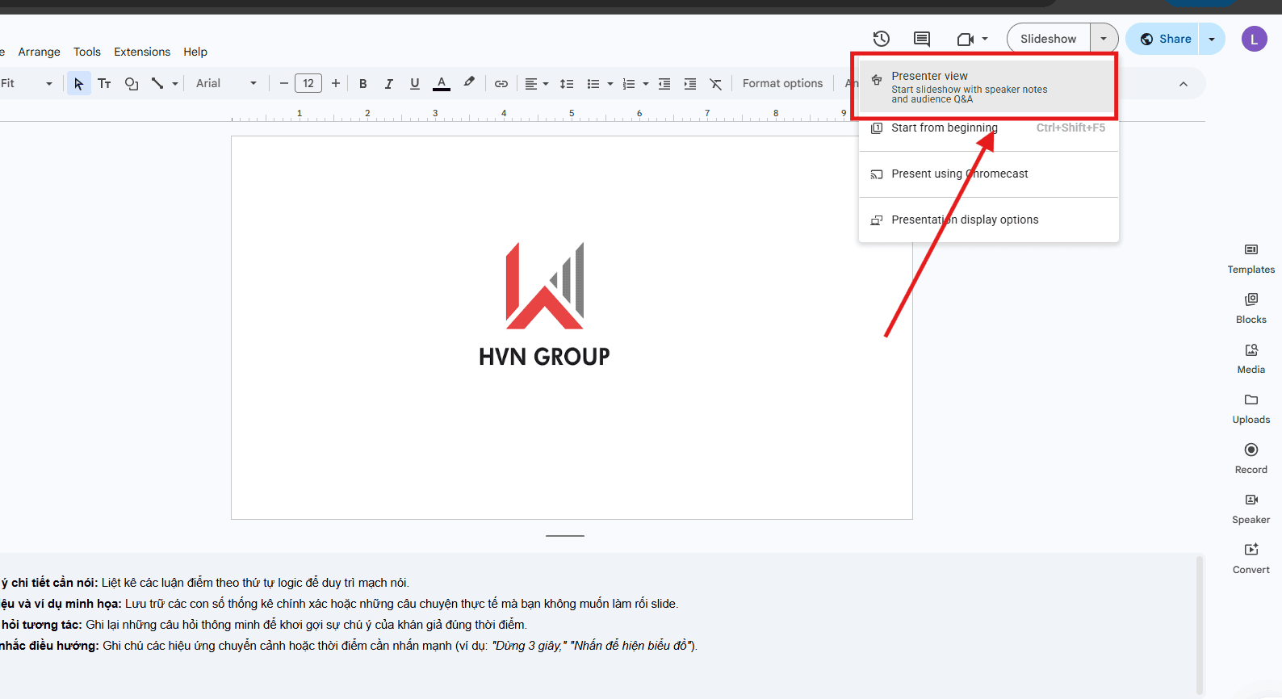Open highlight color pen tool
Screen dimensions: 1282x699
click(x=469, y=83)
